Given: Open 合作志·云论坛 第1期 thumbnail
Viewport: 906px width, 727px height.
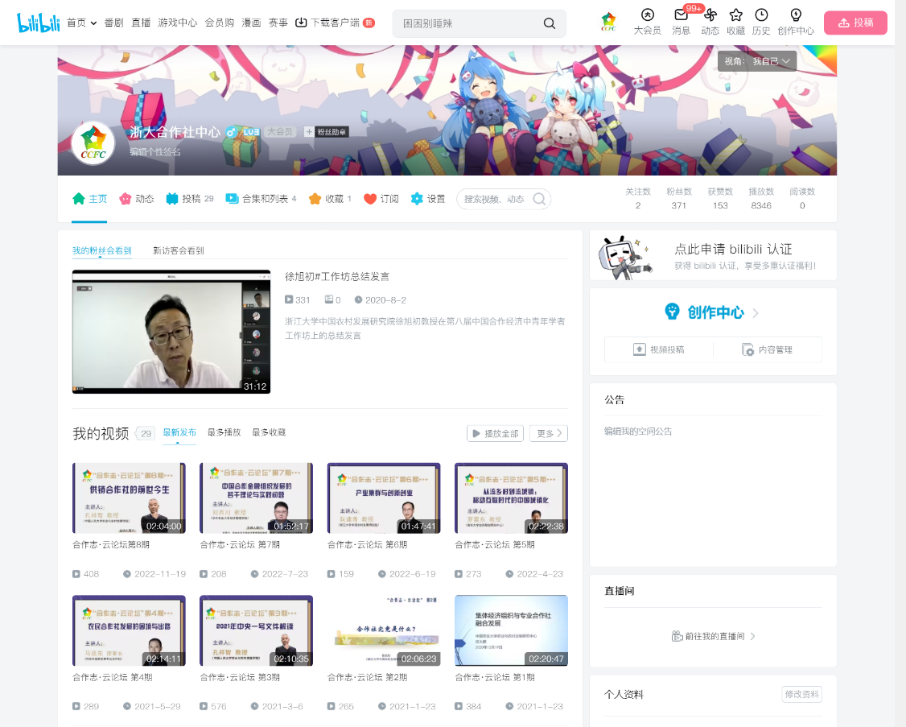Looking at the screenshot, I should [511, 630].
